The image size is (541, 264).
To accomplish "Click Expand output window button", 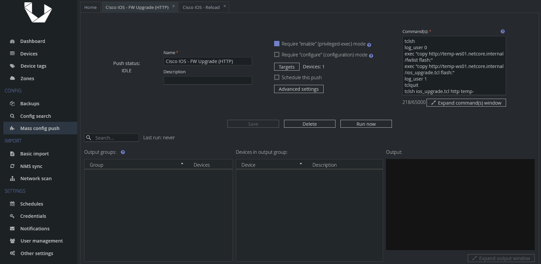I will [x=501, y=258].
